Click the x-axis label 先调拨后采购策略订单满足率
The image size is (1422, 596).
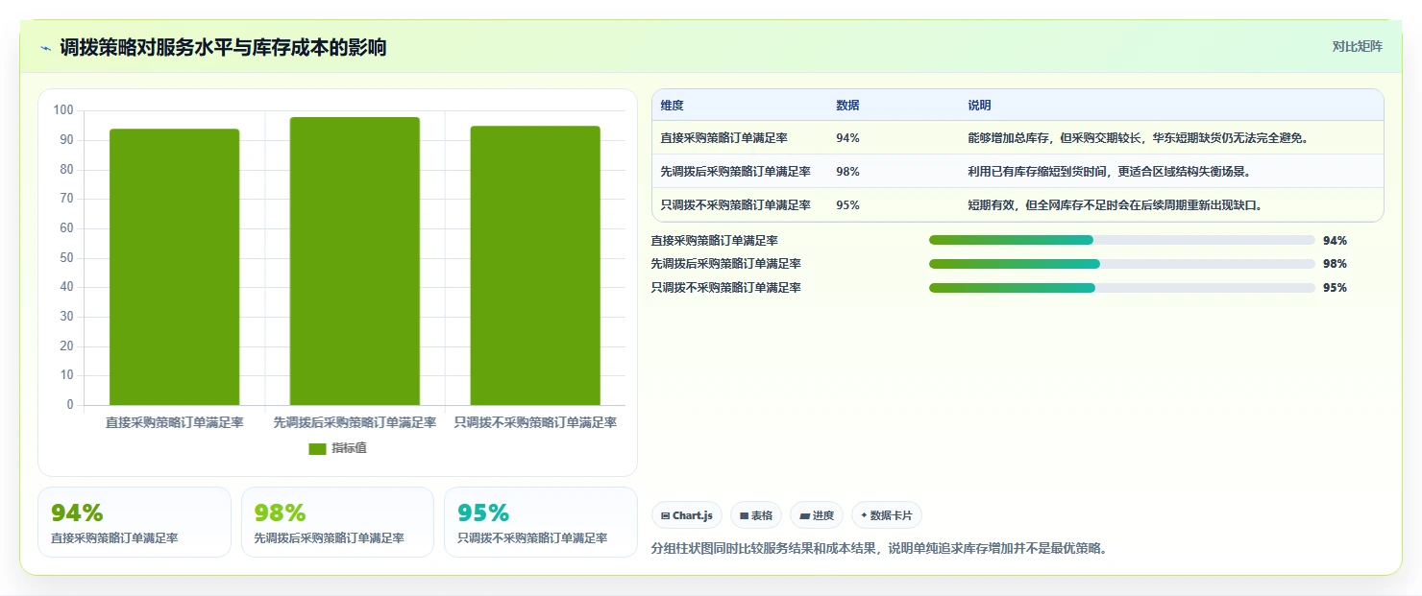tap(355, 422)
